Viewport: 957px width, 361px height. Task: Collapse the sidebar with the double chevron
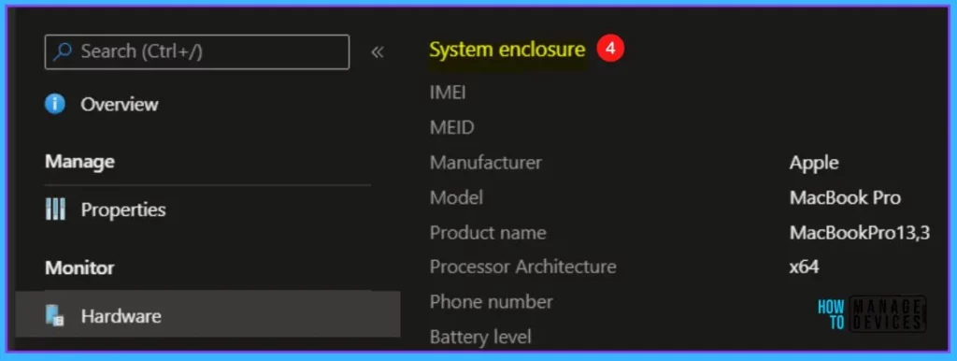(x=378, y=52)
